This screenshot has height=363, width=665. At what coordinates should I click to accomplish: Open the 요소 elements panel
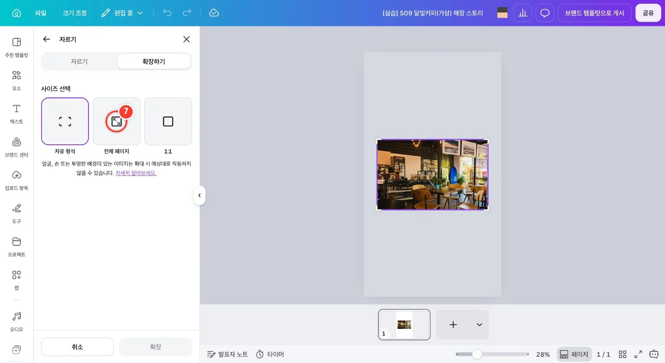point(17,80)
